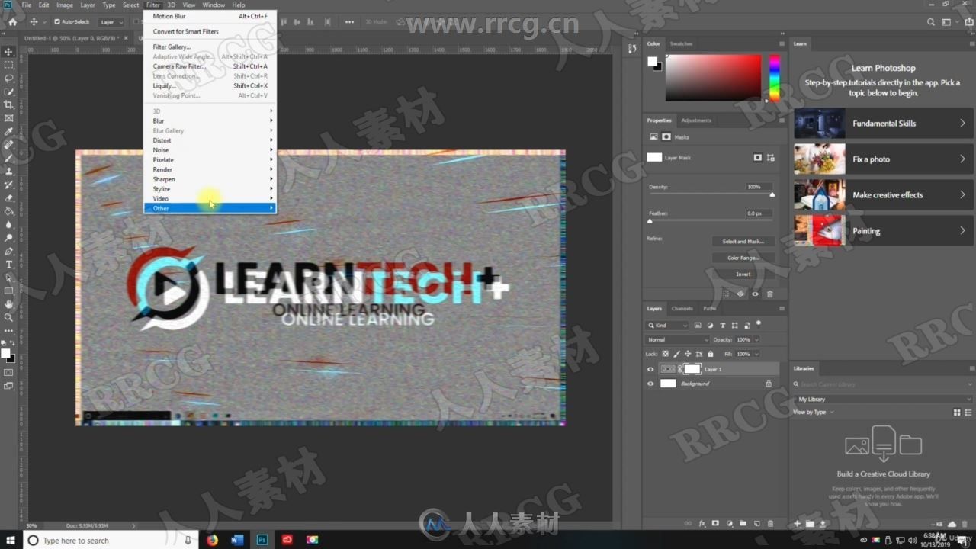
Task: Open the My Library dropdown
Action: coord(883,399)
